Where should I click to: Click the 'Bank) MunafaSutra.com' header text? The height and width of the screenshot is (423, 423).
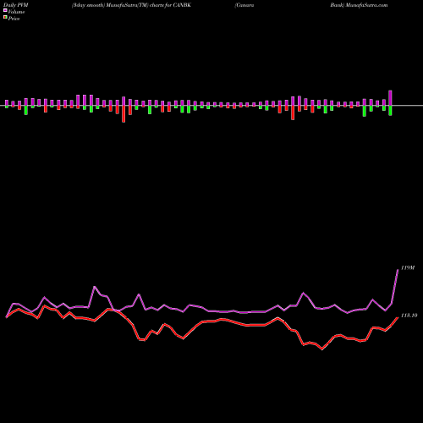pyautogui.click(x=359, y=5)
